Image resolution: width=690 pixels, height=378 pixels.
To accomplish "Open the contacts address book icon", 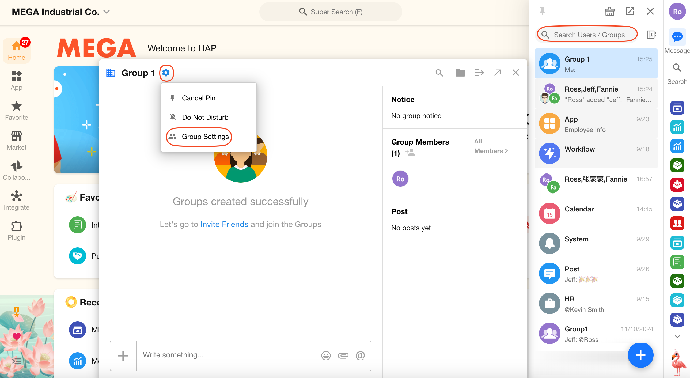I will [651, 35].
